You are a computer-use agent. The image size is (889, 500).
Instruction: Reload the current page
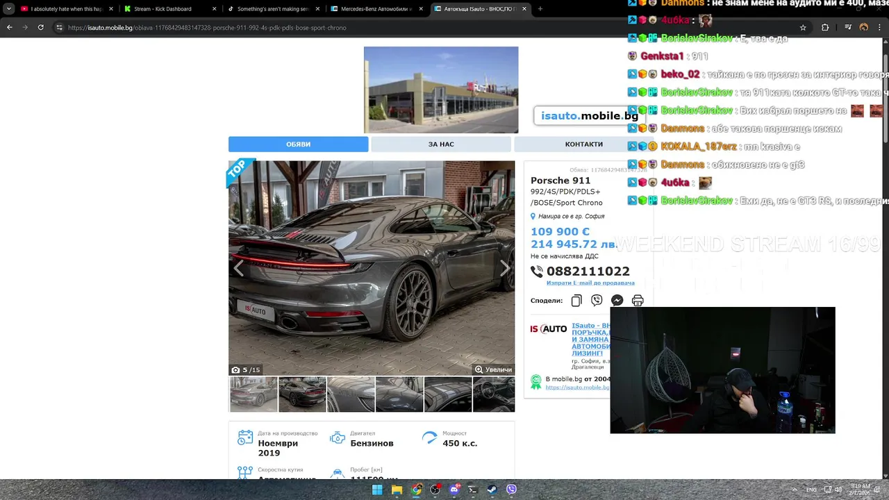click(40, 28)
